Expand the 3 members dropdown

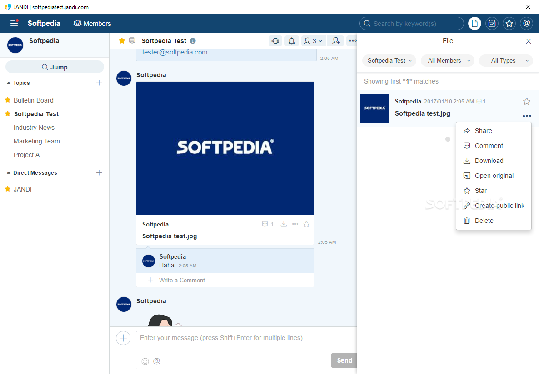point(314,41)
